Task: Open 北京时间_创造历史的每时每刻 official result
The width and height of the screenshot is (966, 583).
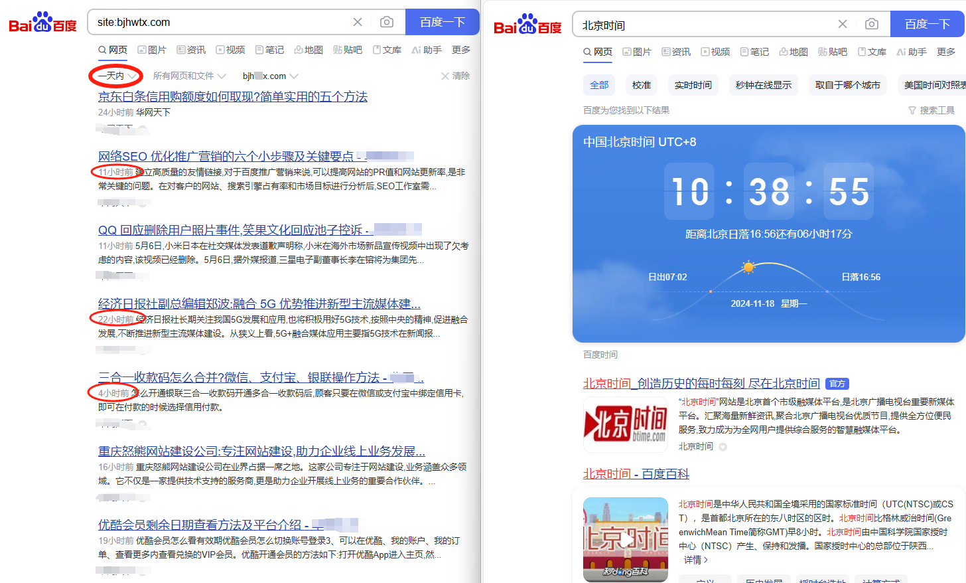Action: click(701, 384)
